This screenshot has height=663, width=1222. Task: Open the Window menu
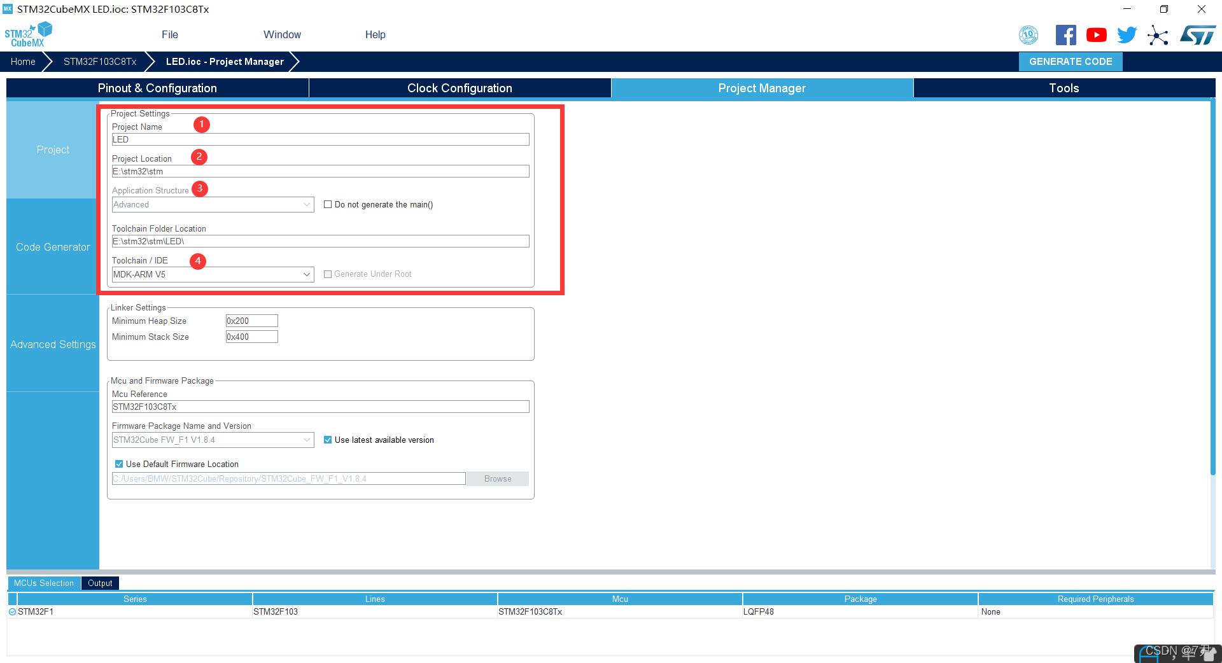[x=282, y=34]
